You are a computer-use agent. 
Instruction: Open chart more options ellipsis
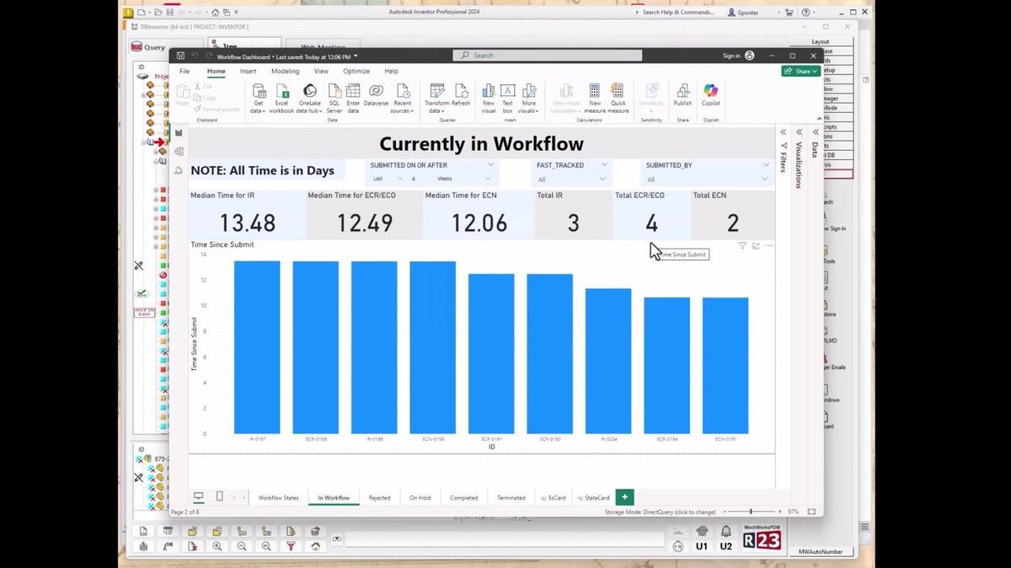768,246
